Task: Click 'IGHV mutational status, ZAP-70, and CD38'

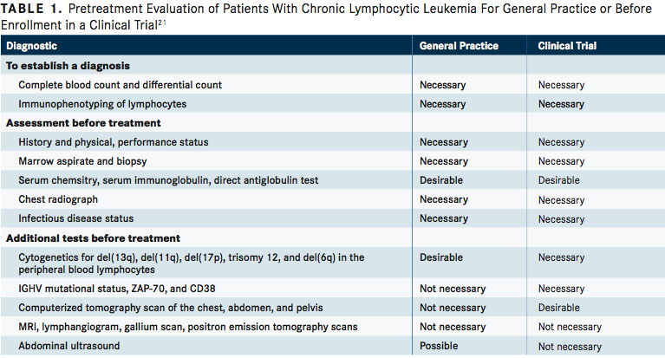Action: [117, 289]
